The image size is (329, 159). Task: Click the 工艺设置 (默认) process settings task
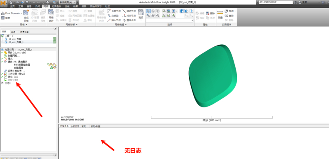tap(14, 74)
